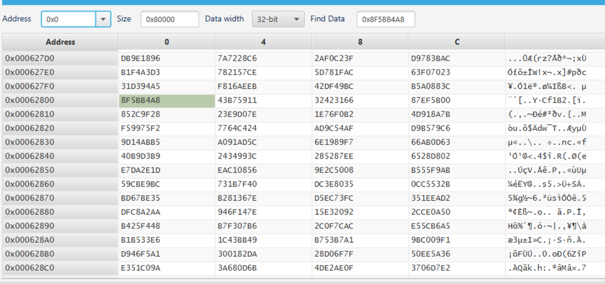Viewport: 605px width, 284px height.
Task: Click data cell 7A7228C6
Action: tap(264, 59)
